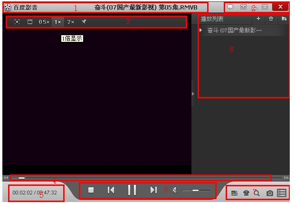295x203 pixels.
Task: Add a file with the plus icon
Action: 258,19
